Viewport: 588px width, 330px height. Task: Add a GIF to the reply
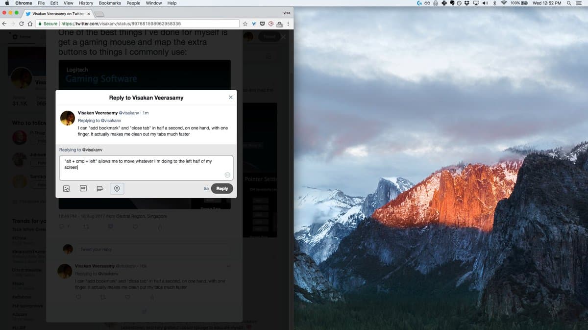point(83,189)
